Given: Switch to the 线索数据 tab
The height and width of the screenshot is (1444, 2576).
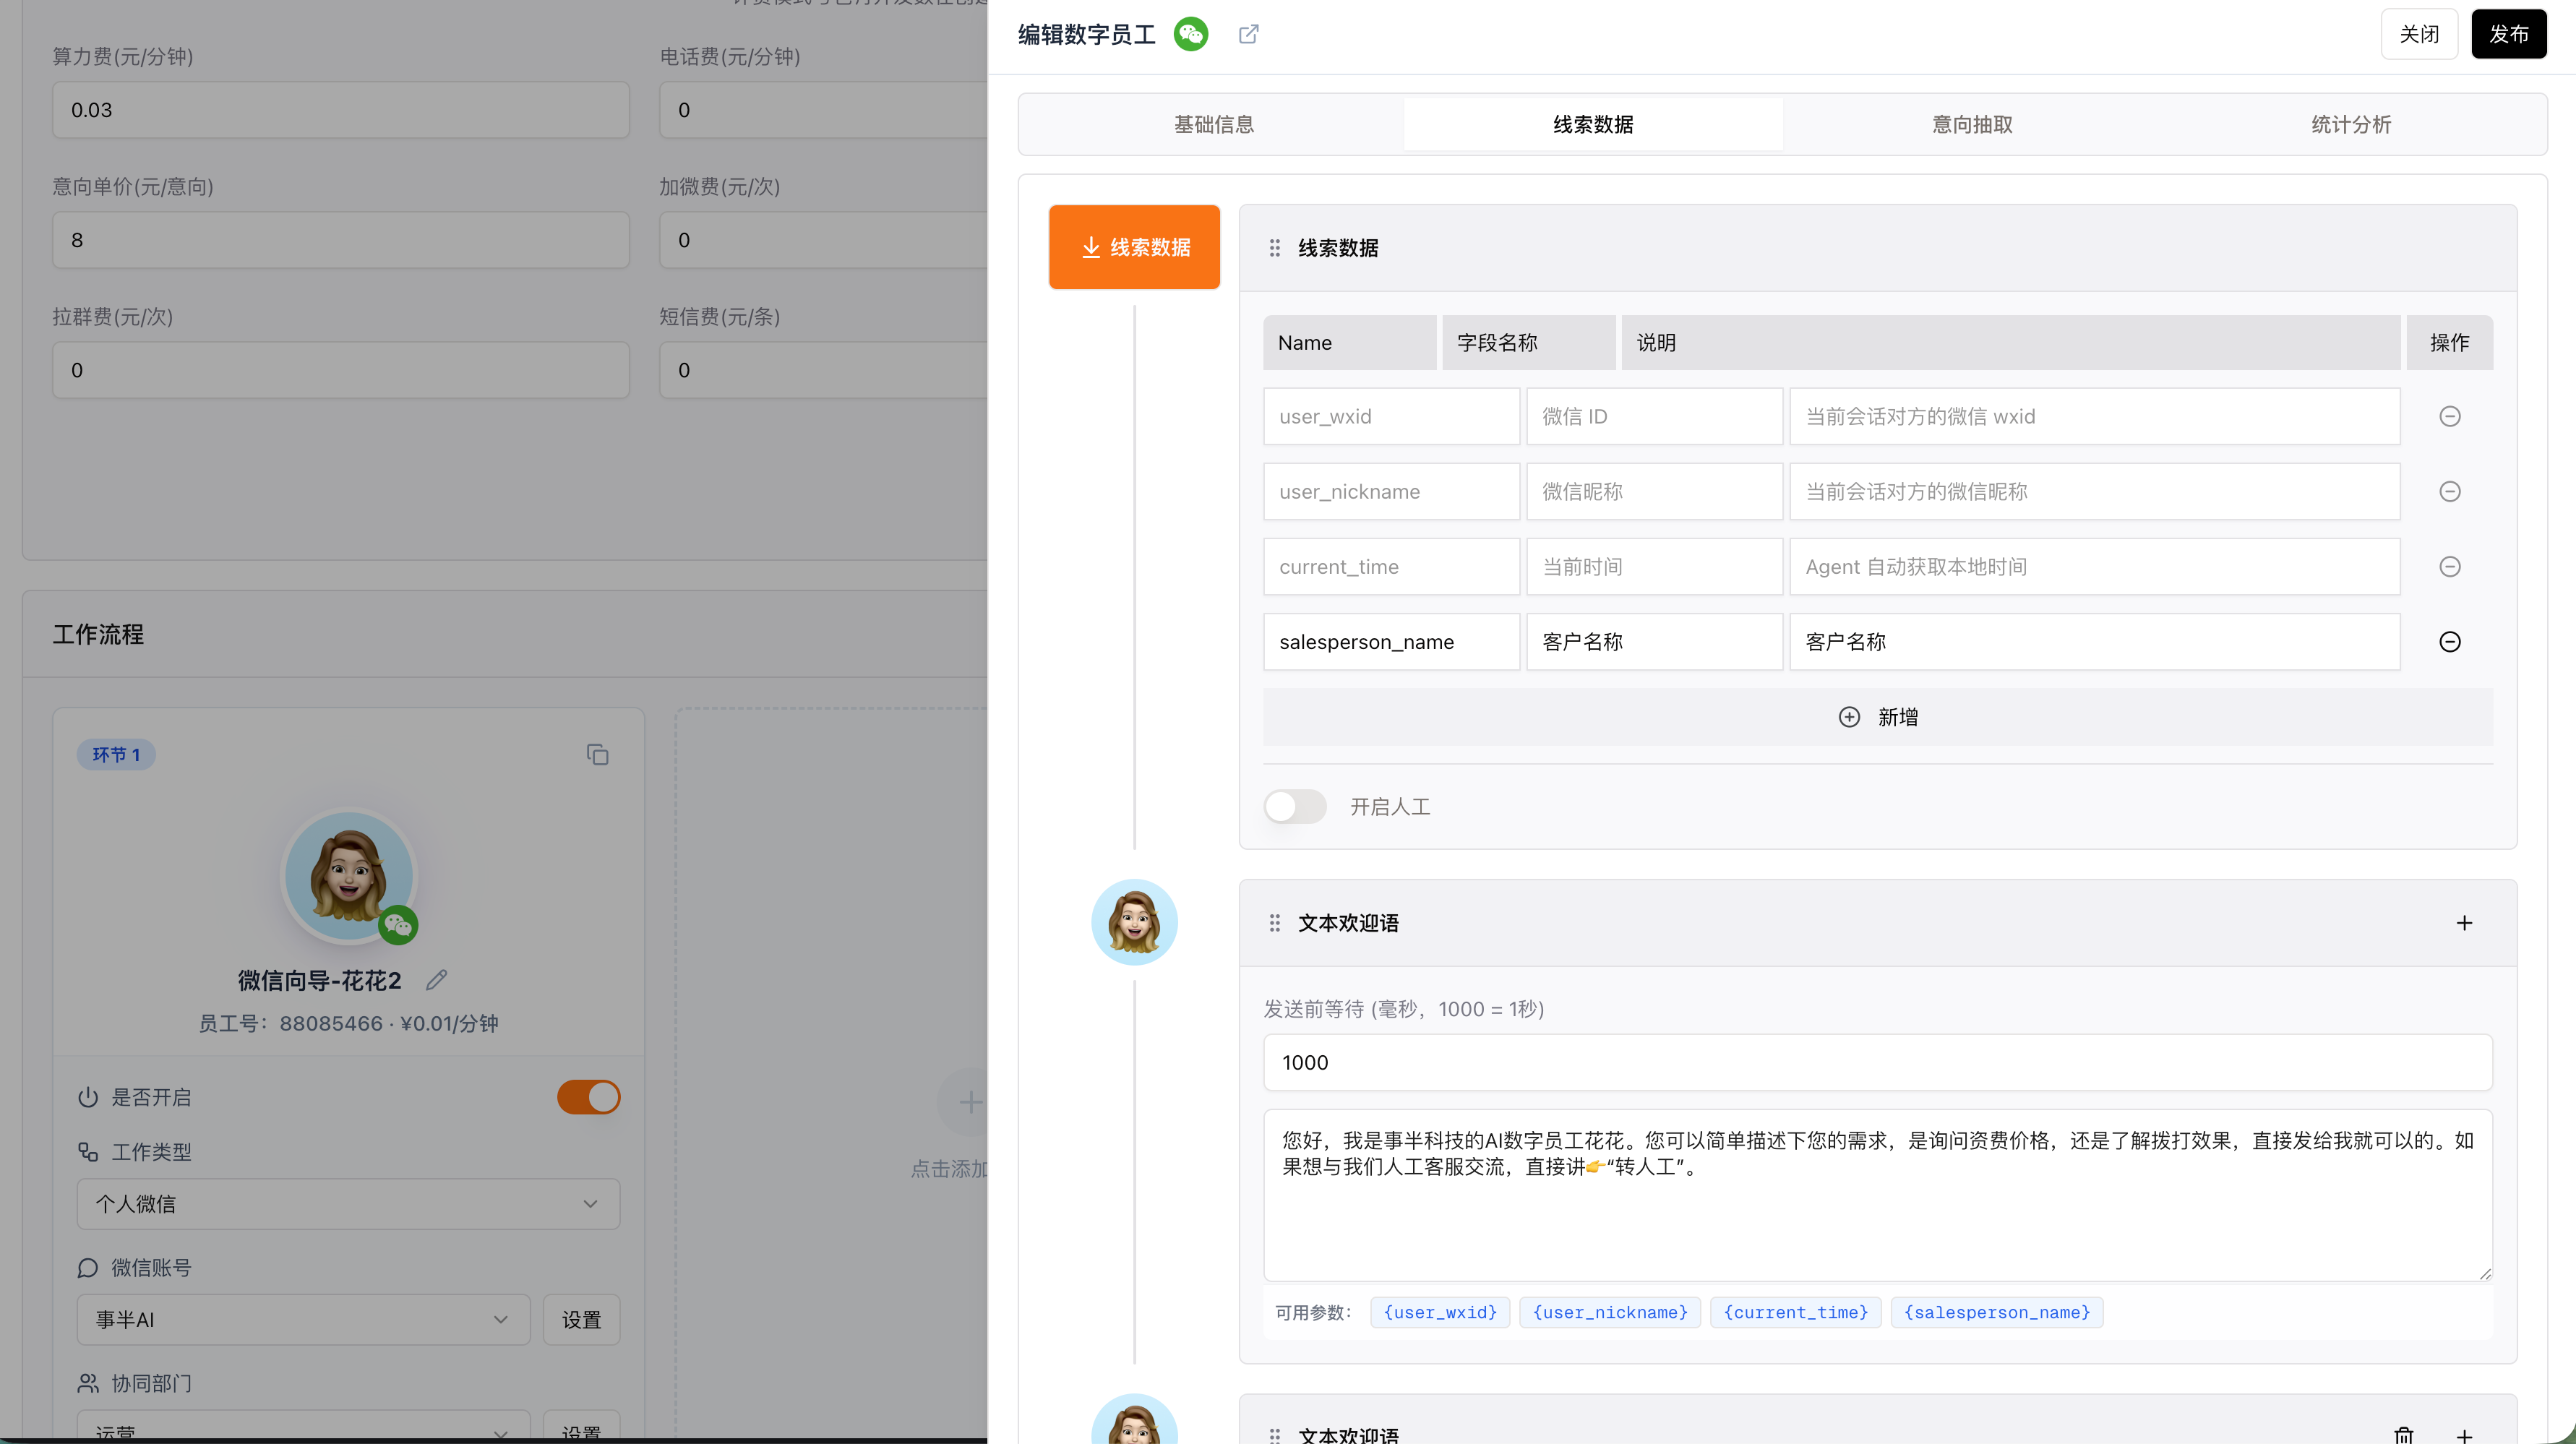Looking at the screenshot, I should point(1593,124).
